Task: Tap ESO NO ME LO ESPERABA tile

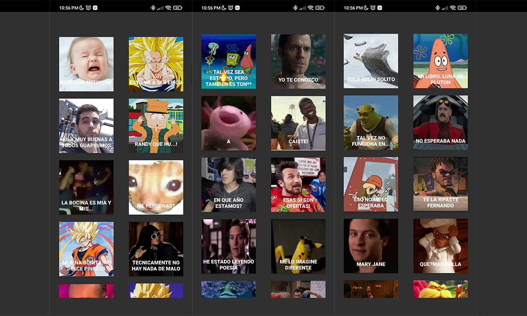Action: point(371,184)
